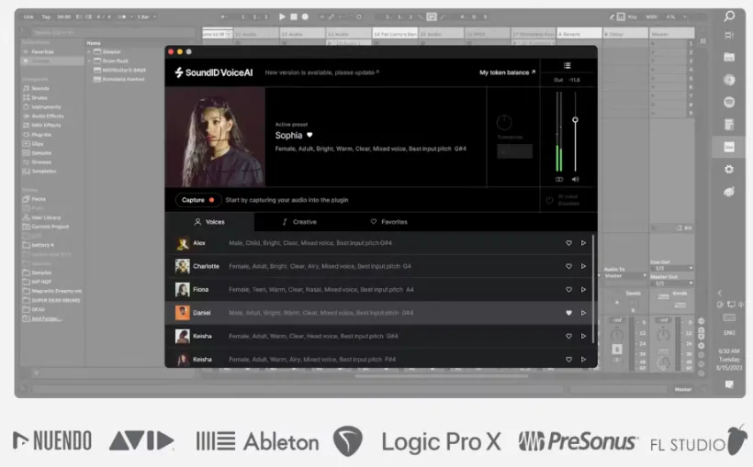Favorite the Alex voice preset
This screenshot has width=753, height=467.
coord(568,243)
